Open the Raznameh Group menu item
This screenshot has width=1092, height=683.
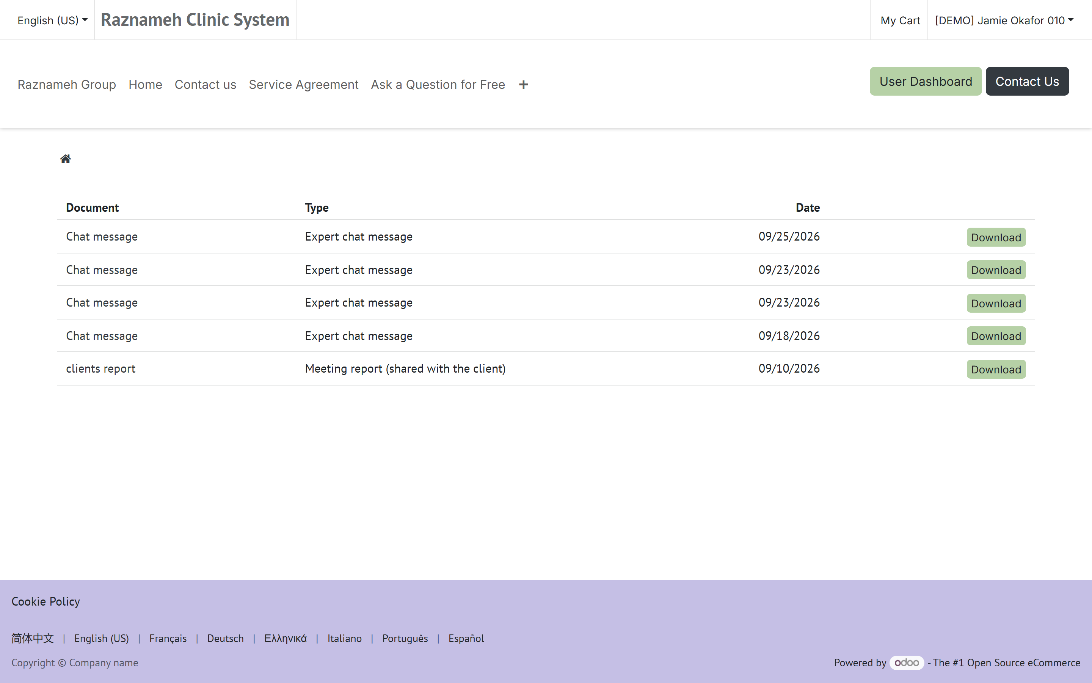[x=67, y=85]
